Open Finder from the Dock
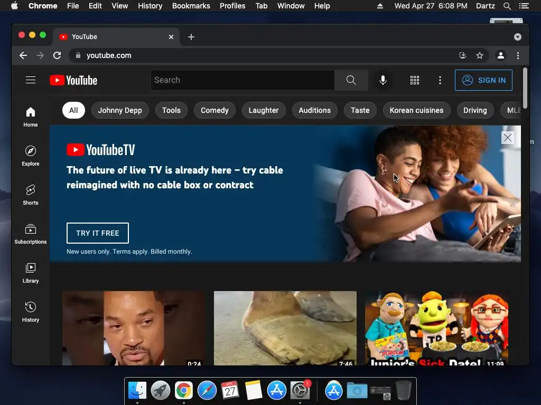Viewport: 541px width, 405px height. (137, 391)
